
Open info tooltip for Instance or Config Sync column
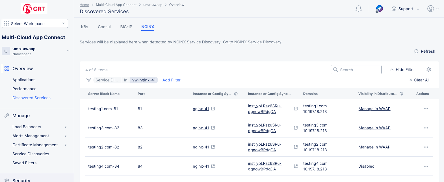coord(236,94)
